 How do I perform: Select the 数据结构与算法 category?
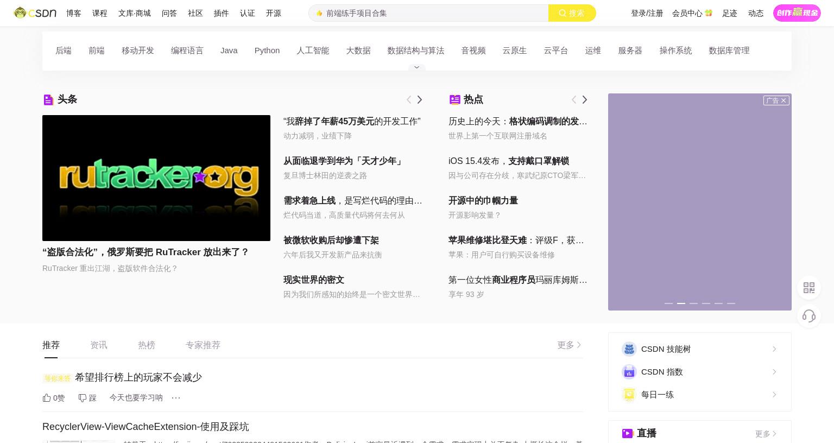click(416, 50)
